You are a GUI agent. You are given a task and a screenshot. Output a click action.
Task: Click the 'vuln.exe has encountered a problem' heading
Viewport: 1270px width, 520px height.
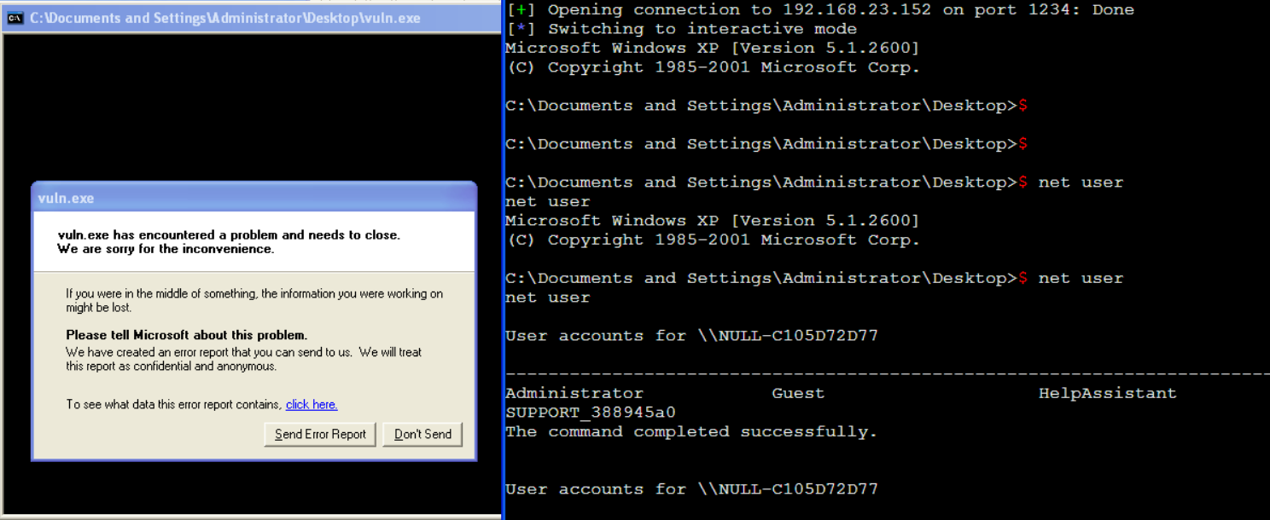[x=229, y=234]
